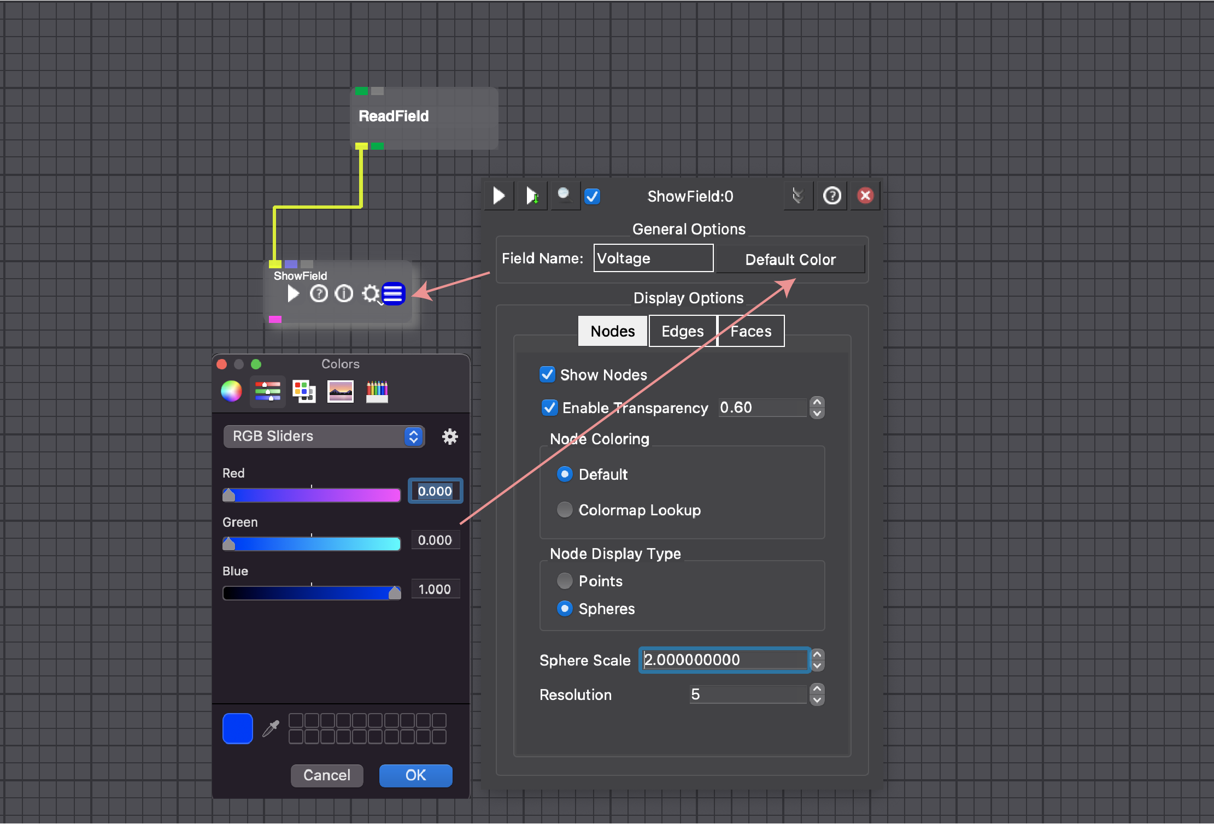Click the Field Name input containing Voltage

coord(653,258)
